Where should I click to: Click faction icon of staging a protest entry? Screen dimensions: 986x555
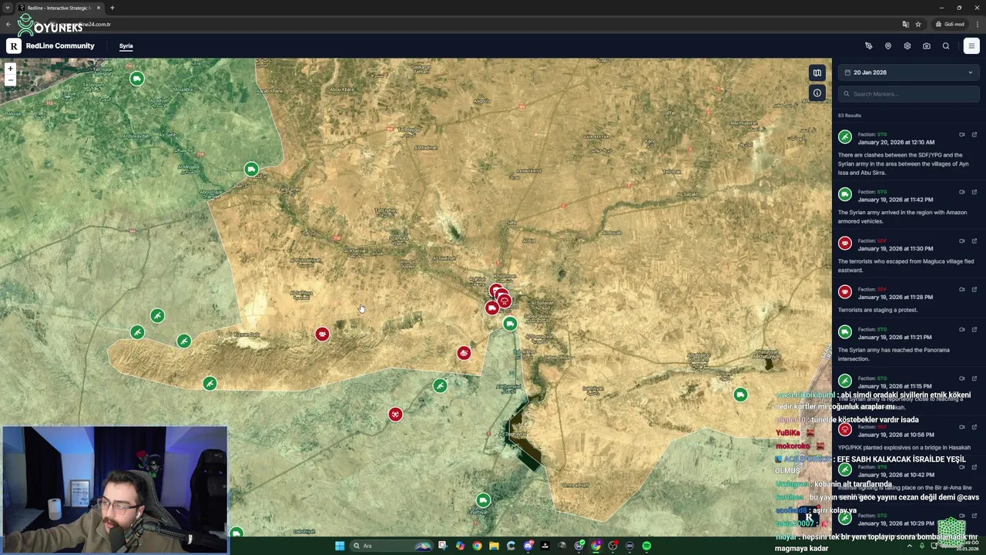[845, 292]
